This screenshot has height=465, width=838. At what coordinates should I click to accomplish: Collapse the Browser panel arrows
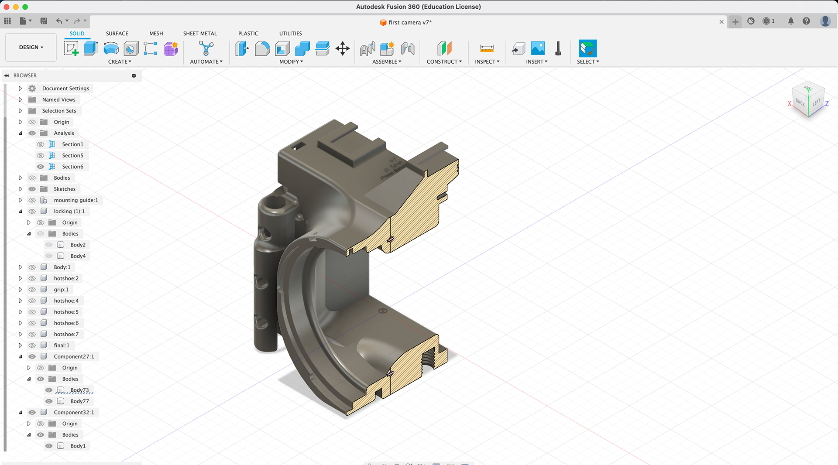point(7,75)
